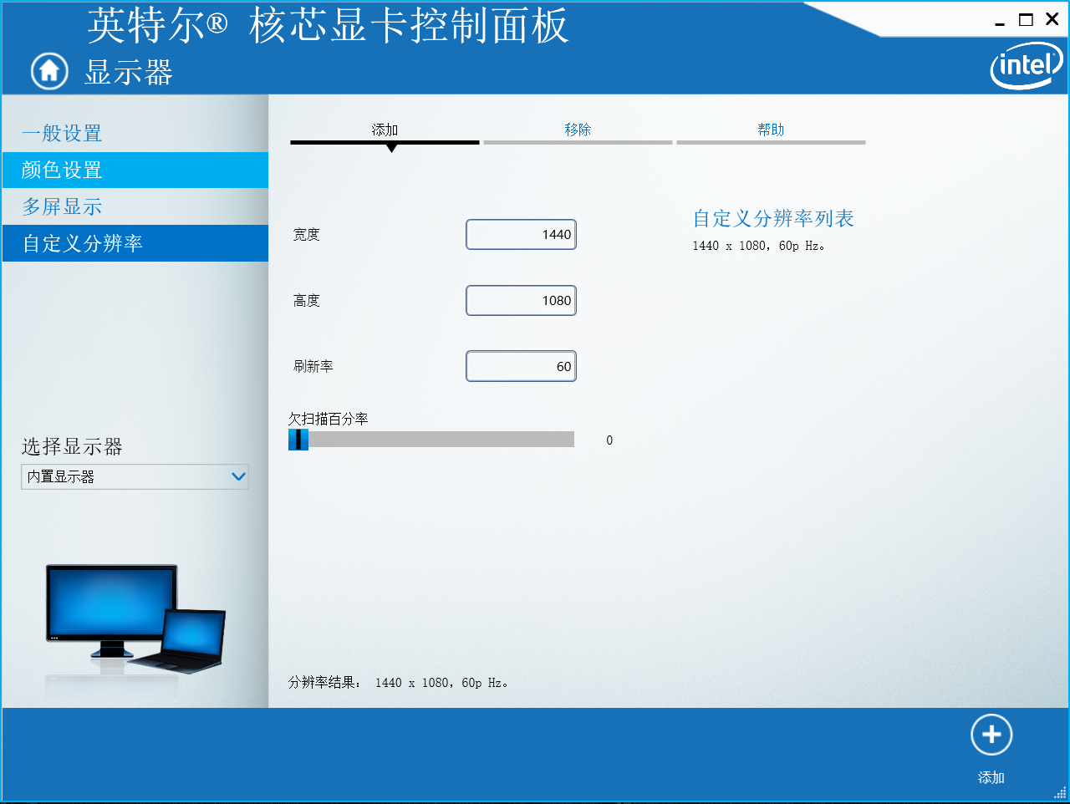Select 自定义分辨率 in the sidebar

[x=135, y=243]
